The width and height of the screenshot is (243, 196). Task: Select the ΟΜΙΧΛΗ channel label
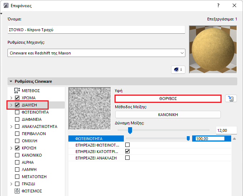29,141
